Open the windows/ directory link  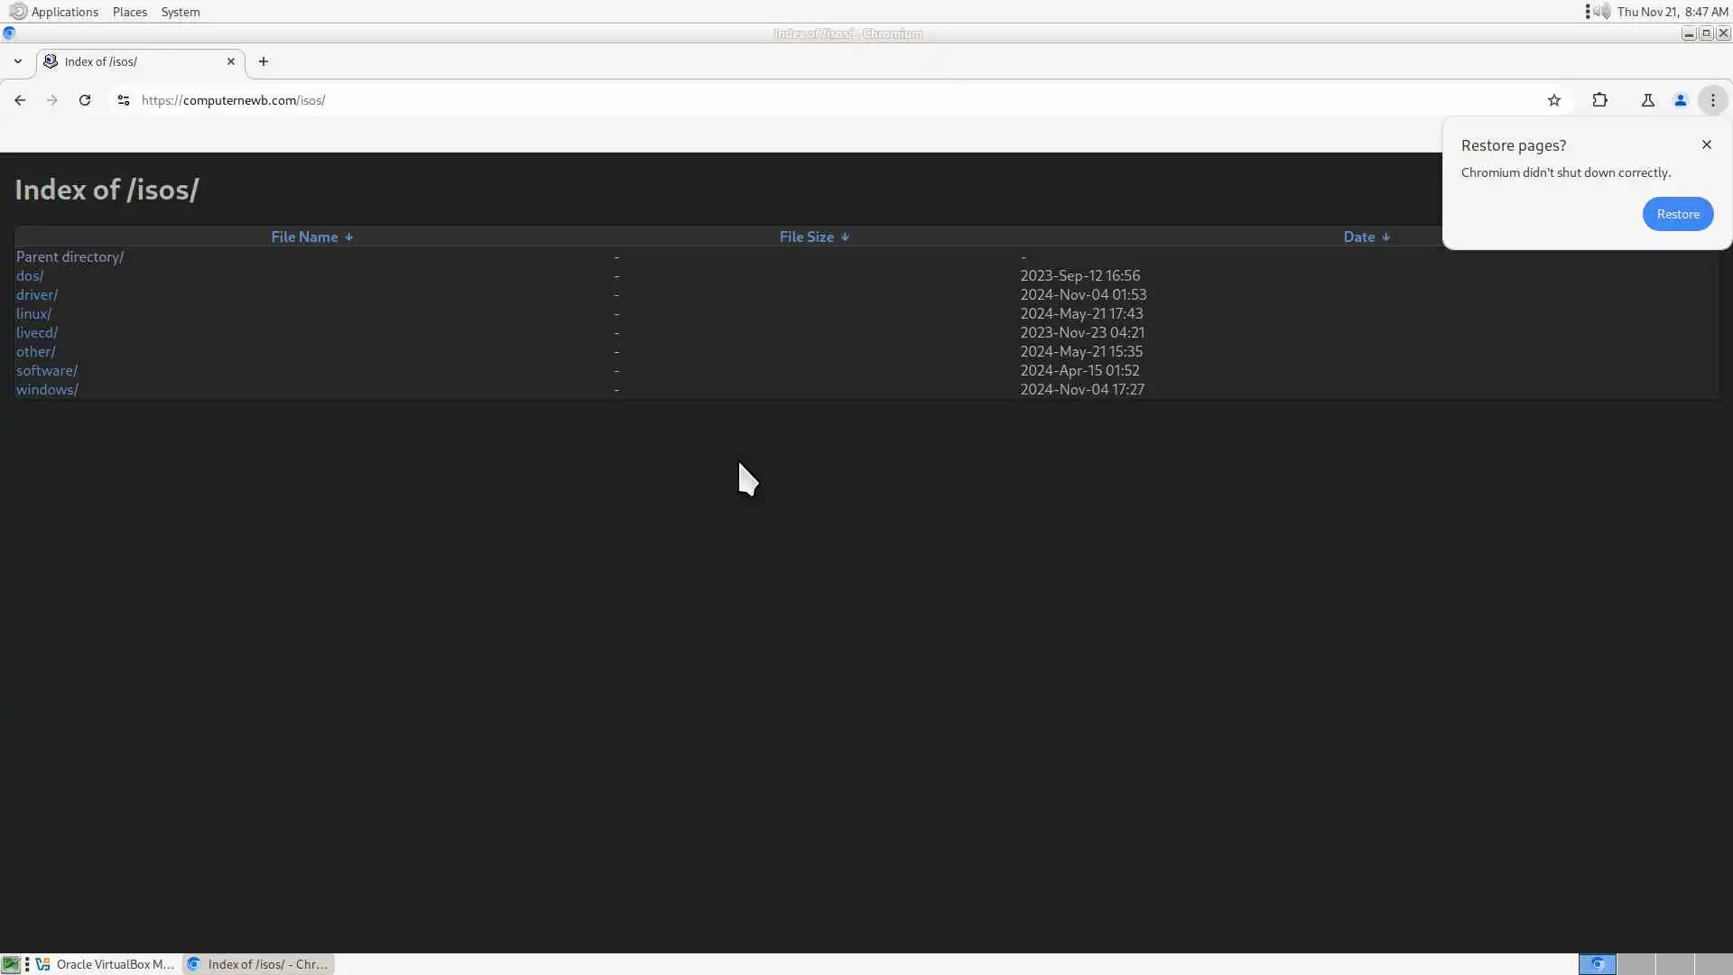tap(47, 389)
